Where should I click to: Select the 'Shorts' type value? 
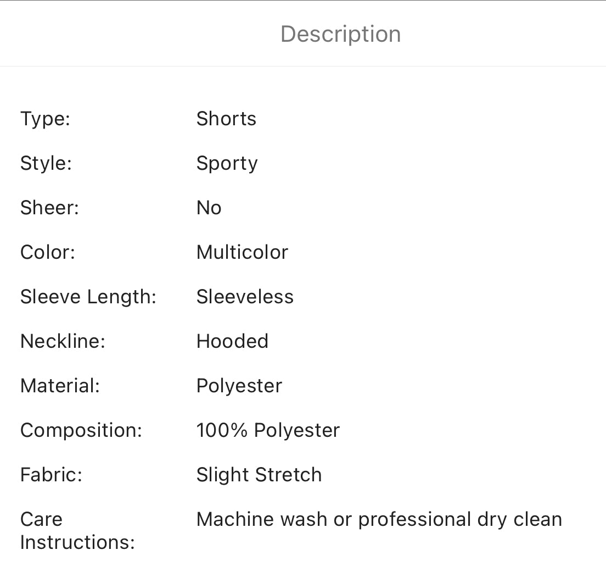(226, 119)
